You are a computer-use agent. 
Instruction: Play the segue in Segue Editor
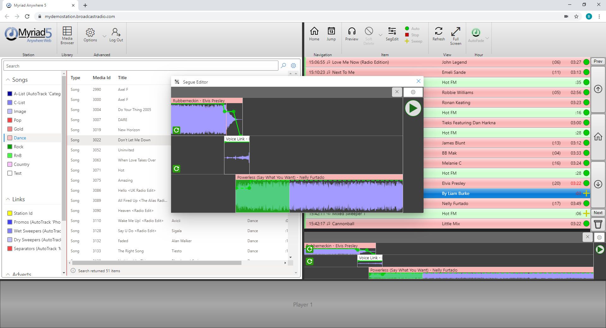[x=413, y=108]
